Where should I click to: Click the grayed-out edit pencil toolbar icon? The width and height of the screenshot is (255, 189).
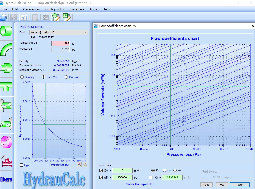point(14,17)
